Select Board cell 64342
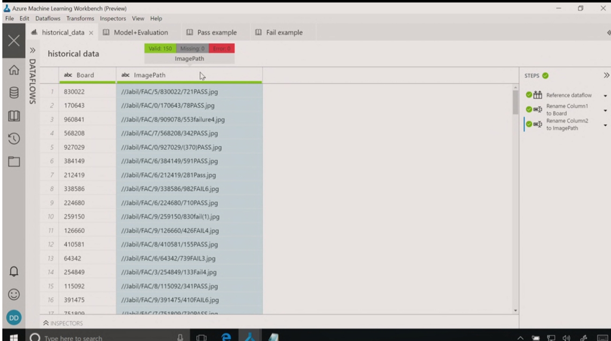 point(87,258)
